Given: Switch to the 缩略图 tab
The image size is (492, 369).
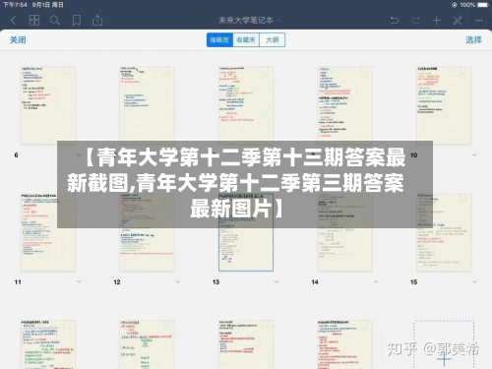Looking at the screenshot, I should coord(219,40).
